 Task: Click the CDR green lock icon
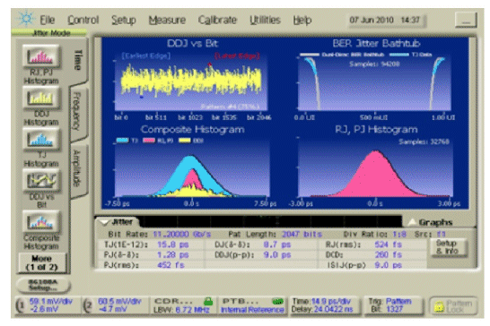pyautogui.click(x=208, y=301)
